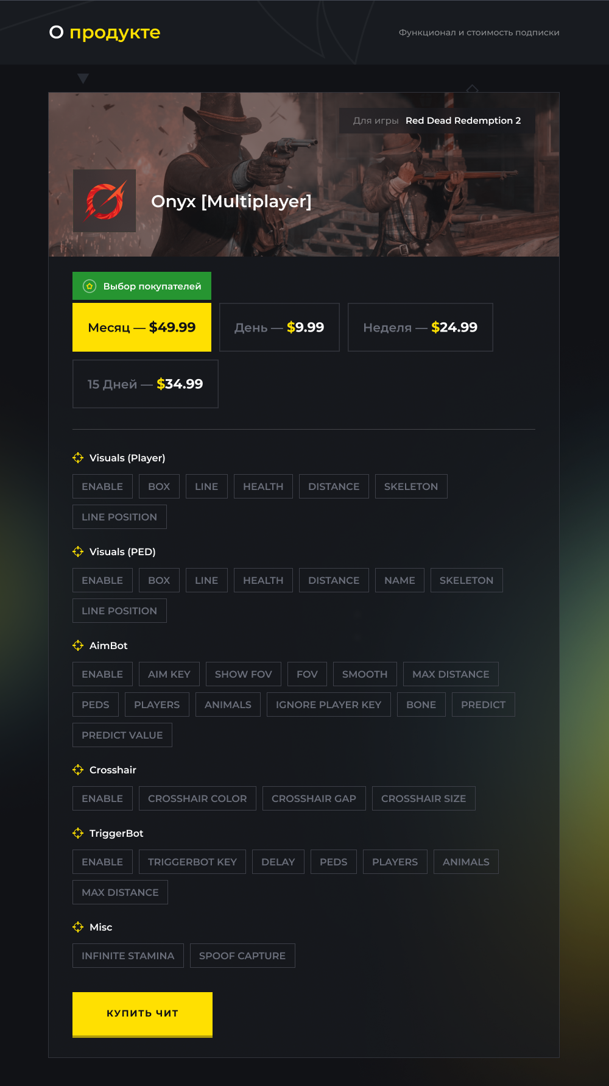The height and width of the screenshot is (1086, 609).
Task: Click the CROSSHAIR SIZE tag
Action: [x=424, y=798]
